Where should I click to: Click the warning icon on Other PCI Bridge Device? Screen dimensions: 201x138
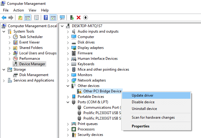(x=79, y=91)
